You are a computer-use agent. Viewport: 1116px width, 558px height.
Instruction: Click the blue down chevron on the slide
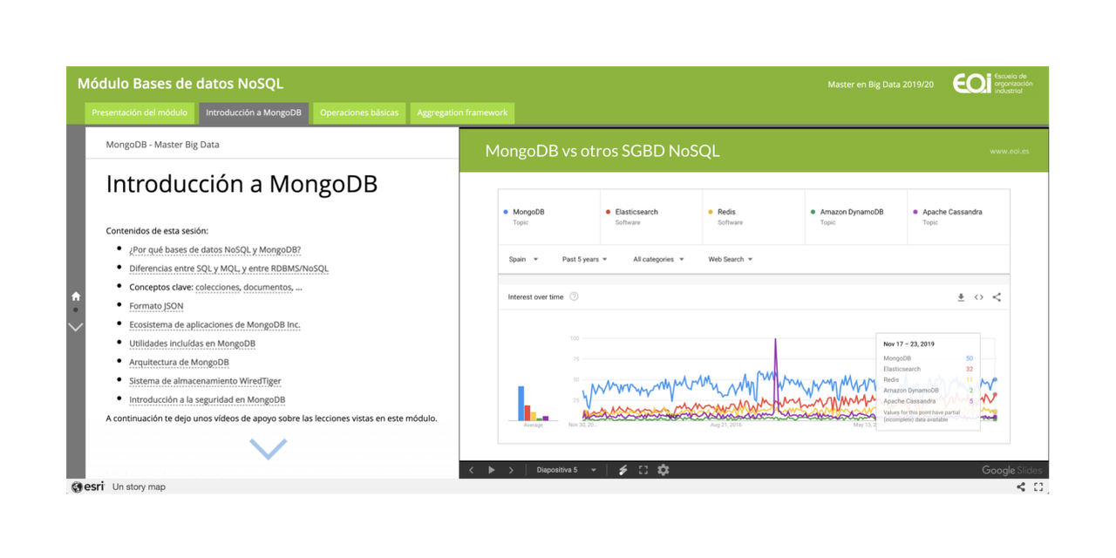click(x=269, y=448)
